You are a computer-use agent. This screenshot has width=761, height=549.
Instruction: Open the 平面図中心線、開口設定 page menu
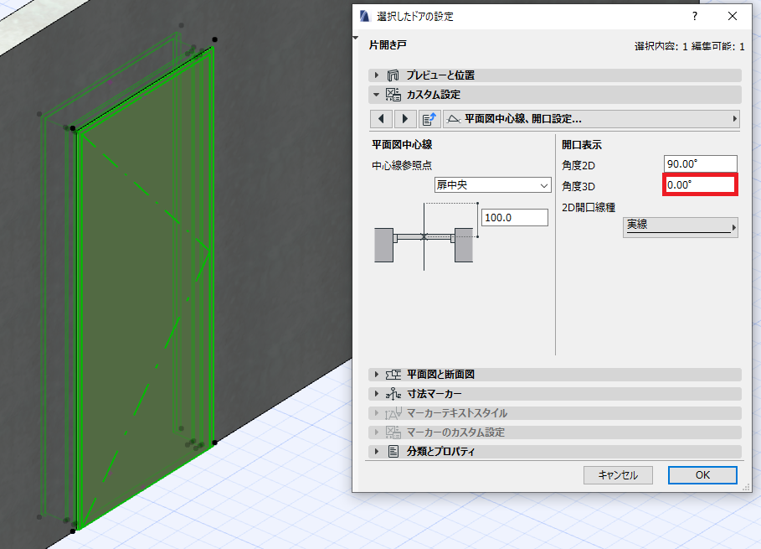(592, 119)
